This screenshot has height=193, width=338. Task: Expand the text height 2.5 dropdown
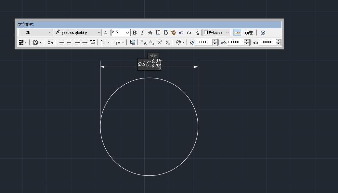pyautogui.click(x=127, y=33)
